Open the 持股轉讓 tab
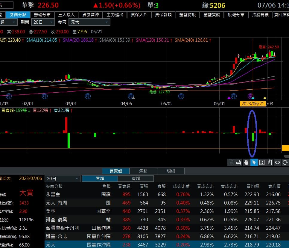 260,15
